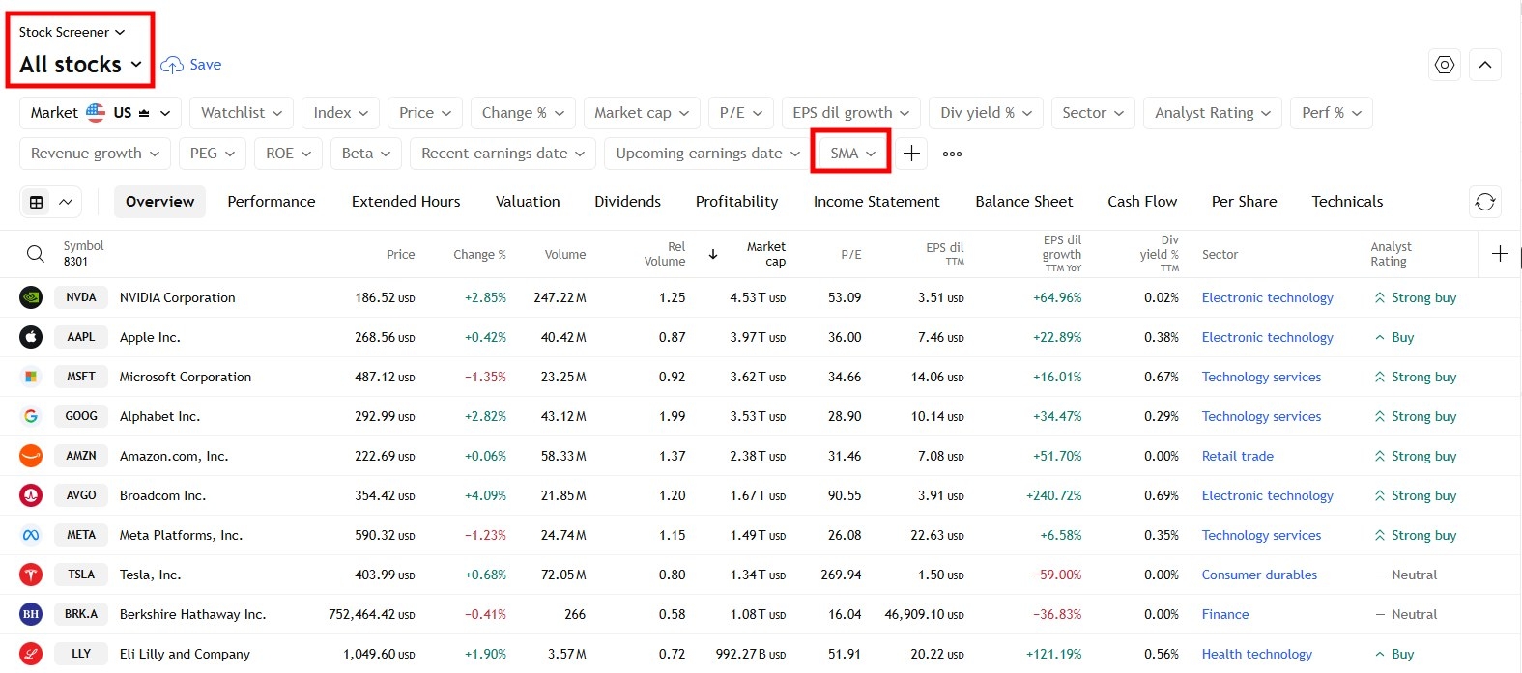Open the Analyst Rating filter dropdown
This screenshot has height=673, width=1522.
[x=1212, y=113]
